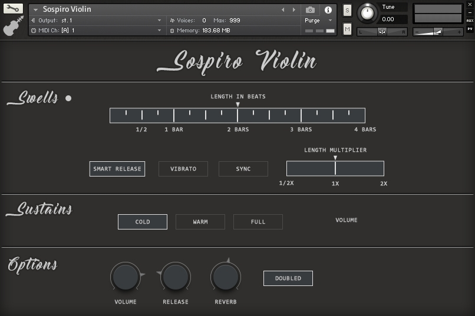Solo the instrument with S button

pos(347,11)
